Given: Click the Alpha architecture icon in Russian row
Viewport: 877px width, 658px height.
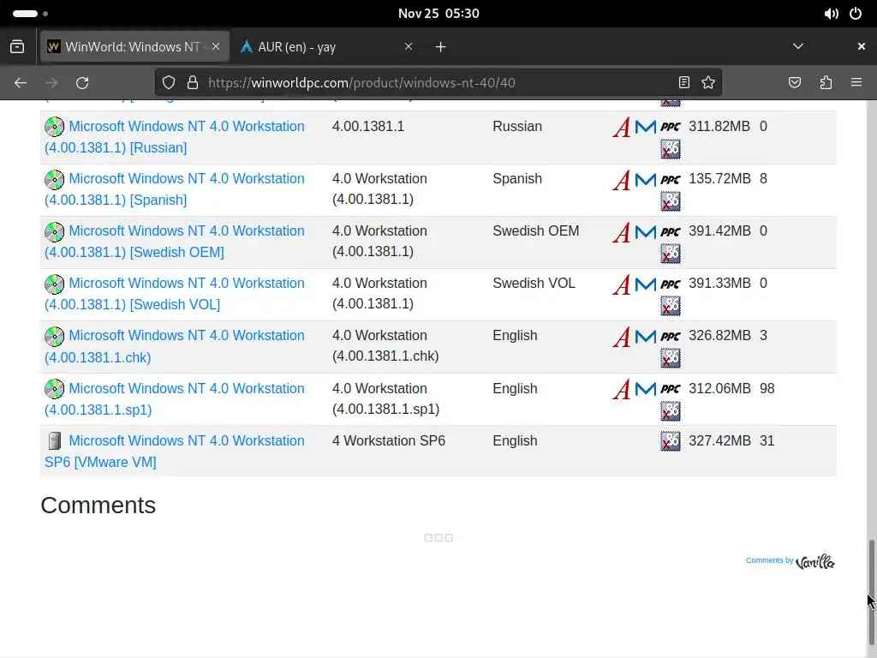Looking at the screenshot, I should point(621,128).
